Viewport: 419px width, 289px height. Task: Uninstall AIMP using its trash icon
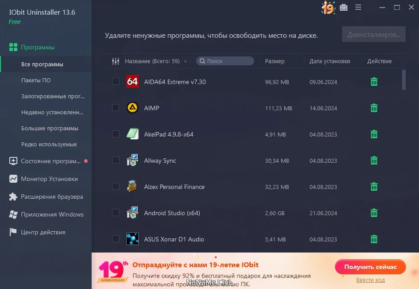(x=374, y=108)
